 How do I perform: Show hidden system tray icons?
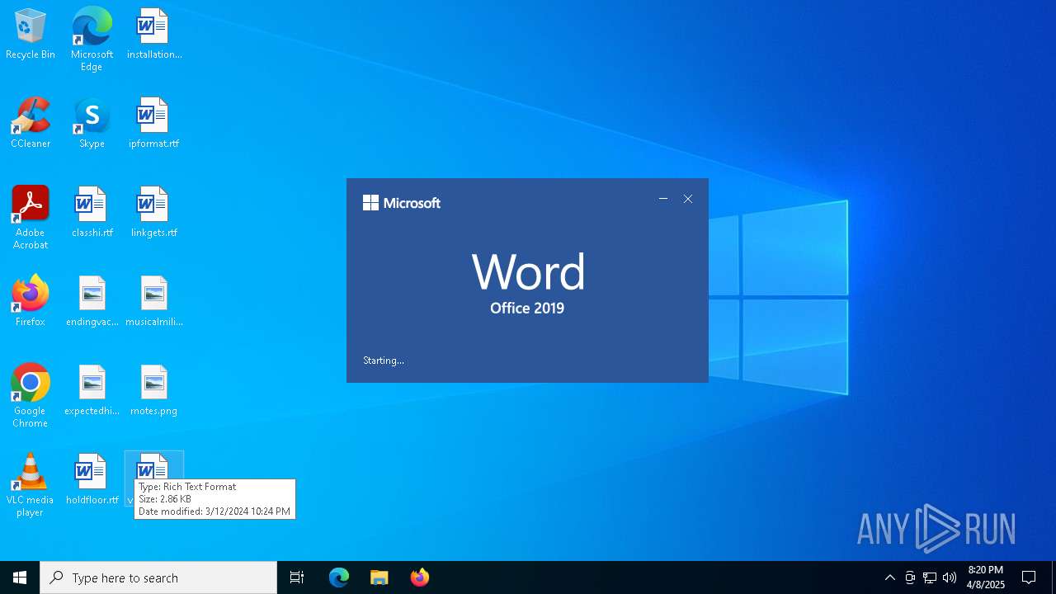(889, 577)
